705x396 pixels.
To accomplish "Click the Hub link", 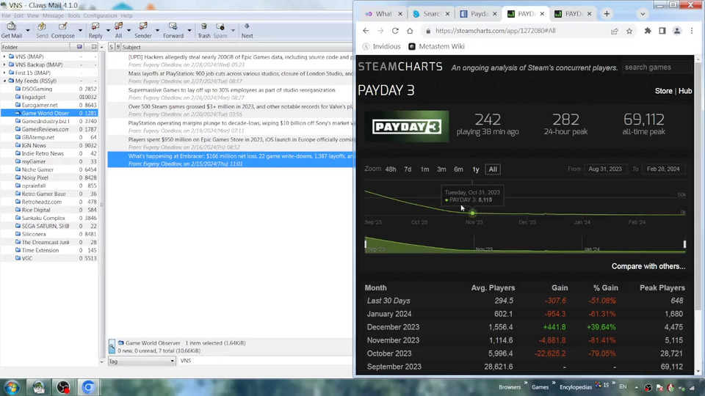I will [684, 91].
